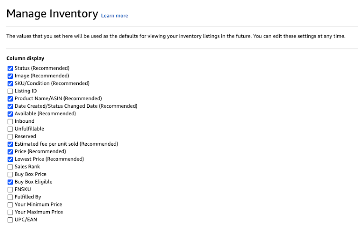This screenshot has width=358, height=232.
Task: Uncheck the Buy Box Eligible checkbox
Action: tap(10, 182)
